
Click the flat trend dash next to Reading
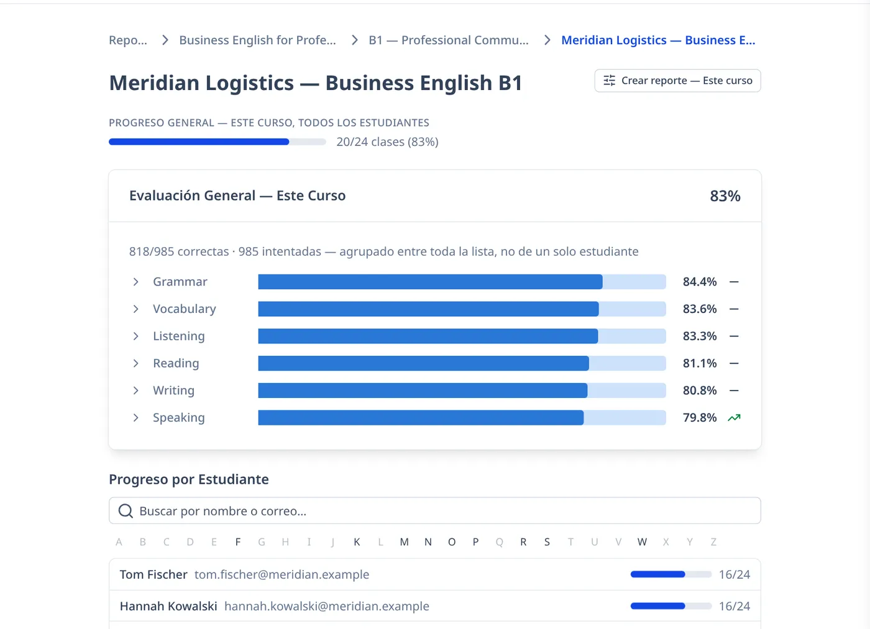click(734, 363)
